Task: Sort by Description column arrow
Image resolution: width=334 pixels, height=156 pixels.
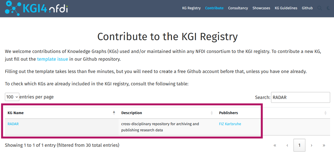Action: pyautogui.click(x=212, y=113)
